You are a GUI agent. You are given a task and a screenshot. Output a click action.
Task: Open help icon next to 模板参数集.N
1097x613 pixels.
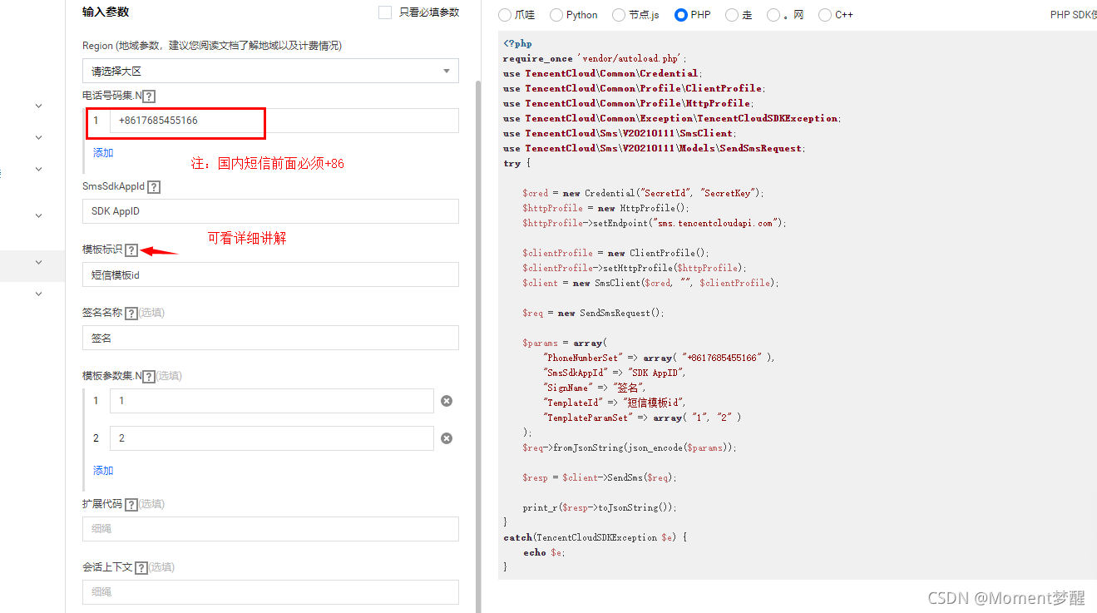coord(149,377)
